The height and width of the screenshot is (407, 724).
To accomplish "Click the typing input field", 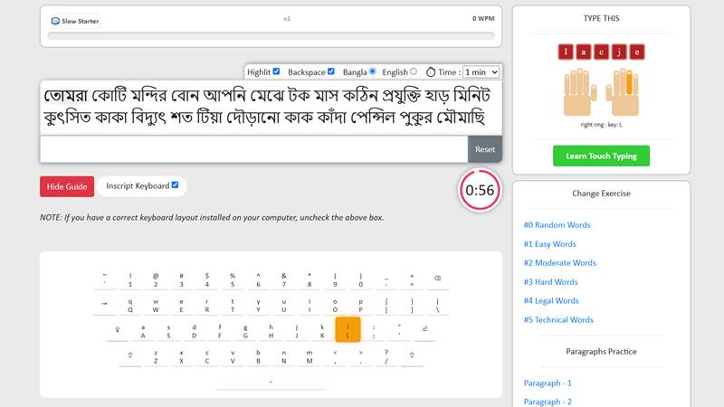I will (254, 149).
